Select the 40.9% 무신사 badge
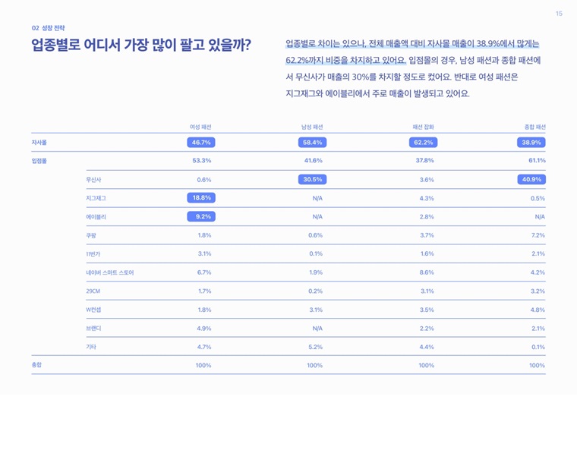Screen dimensions: 577x453 pos(531,179)
